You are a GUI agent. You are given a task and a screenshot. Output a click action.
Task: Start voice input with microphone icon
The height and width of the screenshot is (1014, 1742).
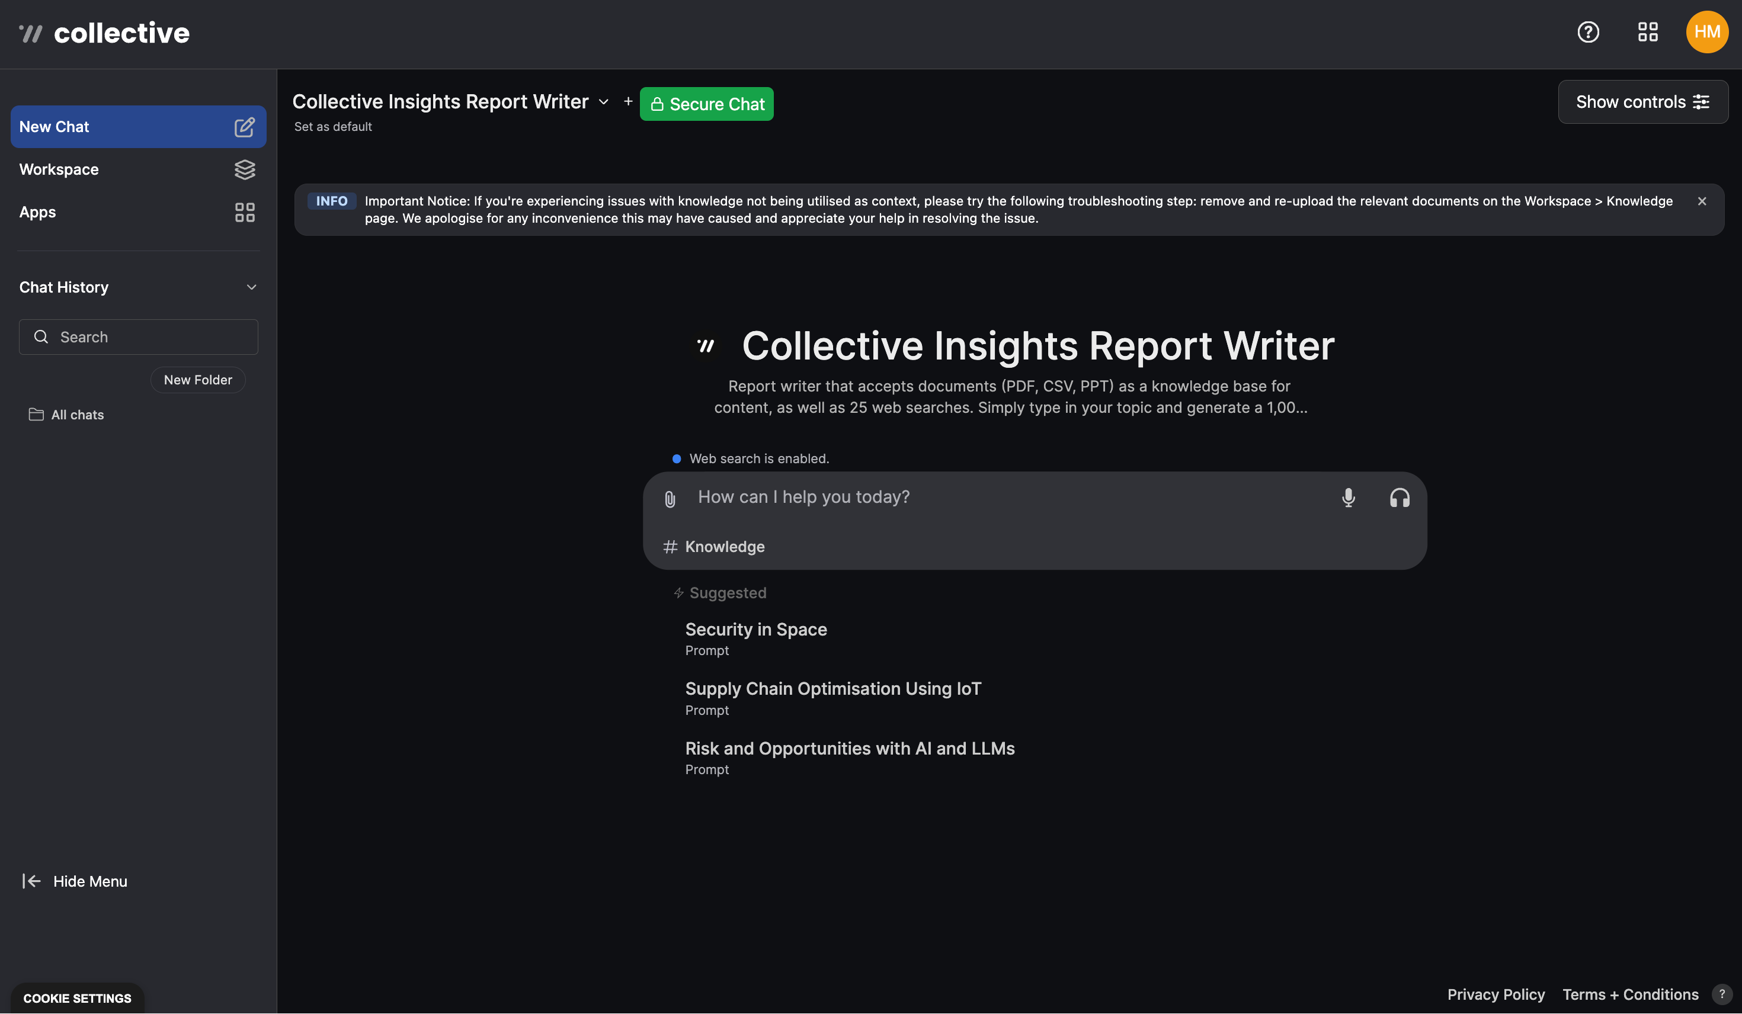click(x=1348, y=497)
